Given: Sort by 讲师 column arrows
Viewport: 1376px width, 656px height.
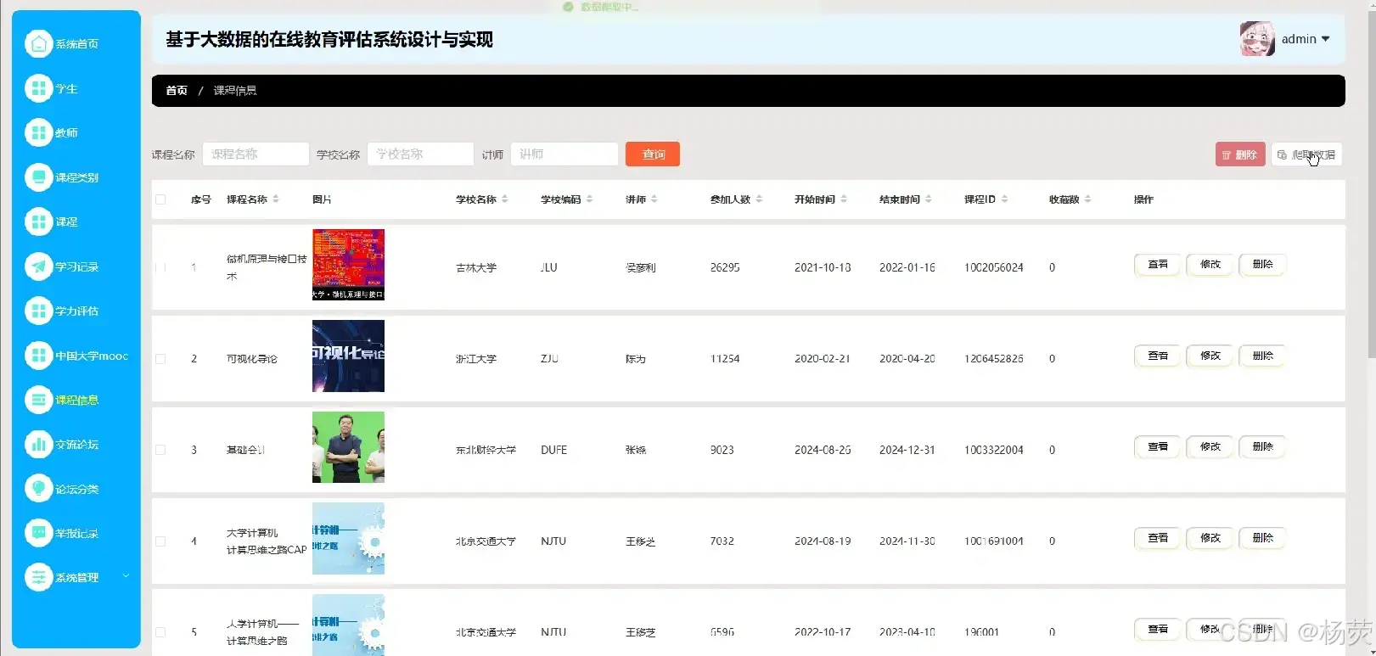Looking at the screenshot, I should click(x=654, y=199).
